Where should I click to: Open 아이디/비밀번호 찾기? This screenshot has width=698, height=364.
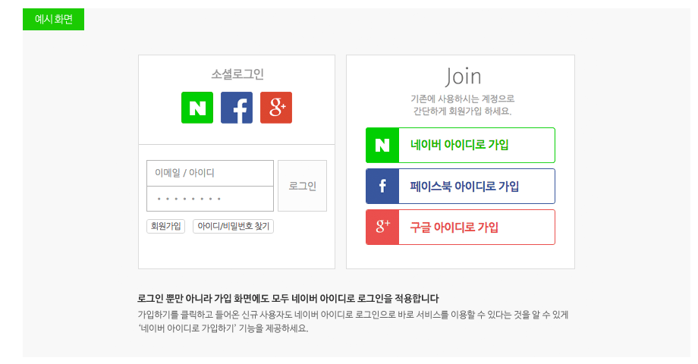[233, 226]
